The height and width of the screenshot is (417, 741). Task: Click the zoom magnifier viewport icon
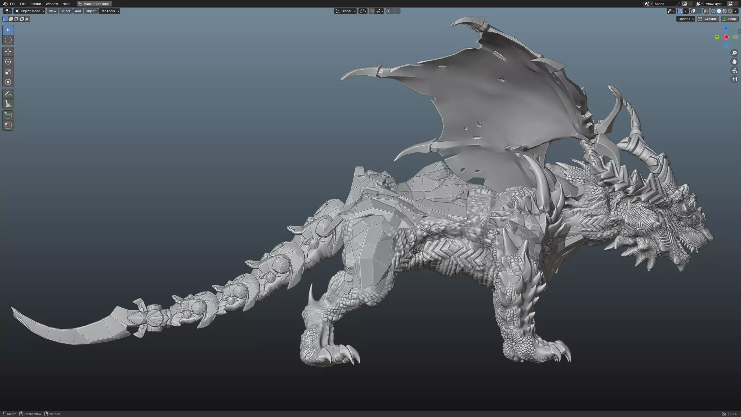pyautogui.click(x=734, y=53)
